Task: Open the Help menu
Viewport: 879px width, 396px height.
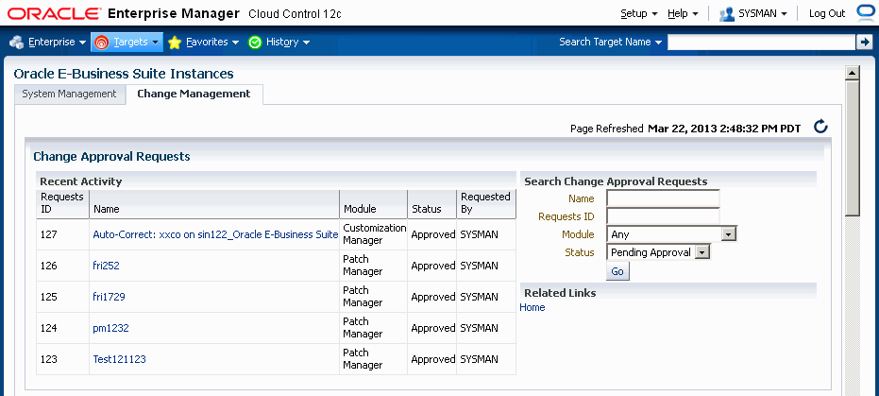Action: tap(683, 13)
